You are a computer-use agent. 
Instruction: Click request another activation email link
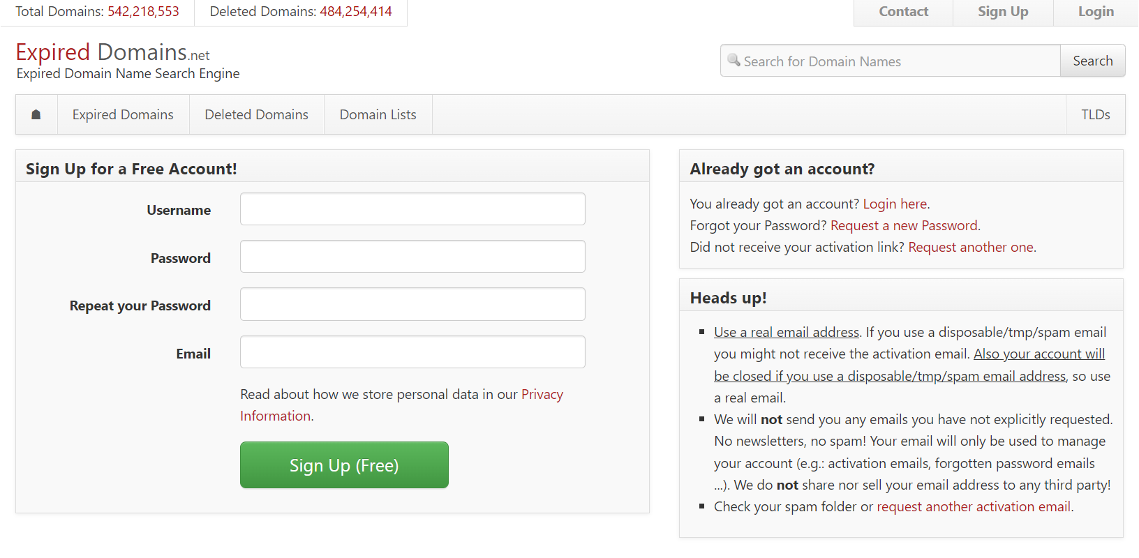974,506
